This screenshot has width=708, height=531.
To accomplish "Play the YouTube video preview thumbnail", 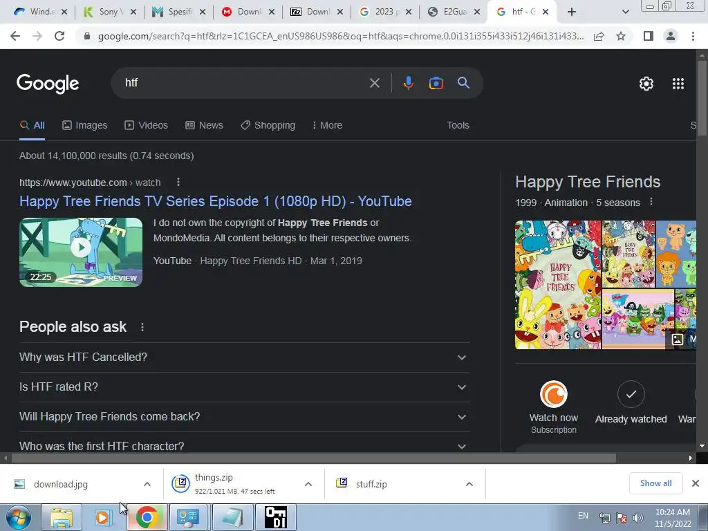I will 81,252.
